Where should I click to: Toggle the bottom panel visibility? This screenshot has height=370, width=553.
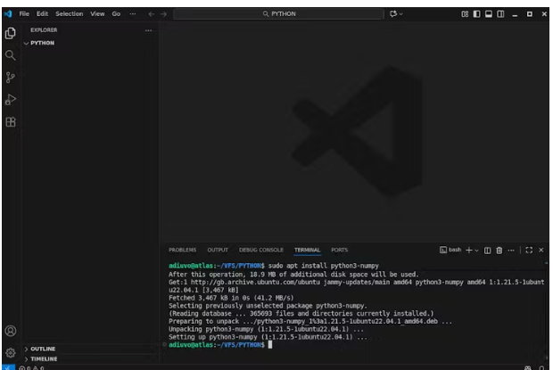489,14
